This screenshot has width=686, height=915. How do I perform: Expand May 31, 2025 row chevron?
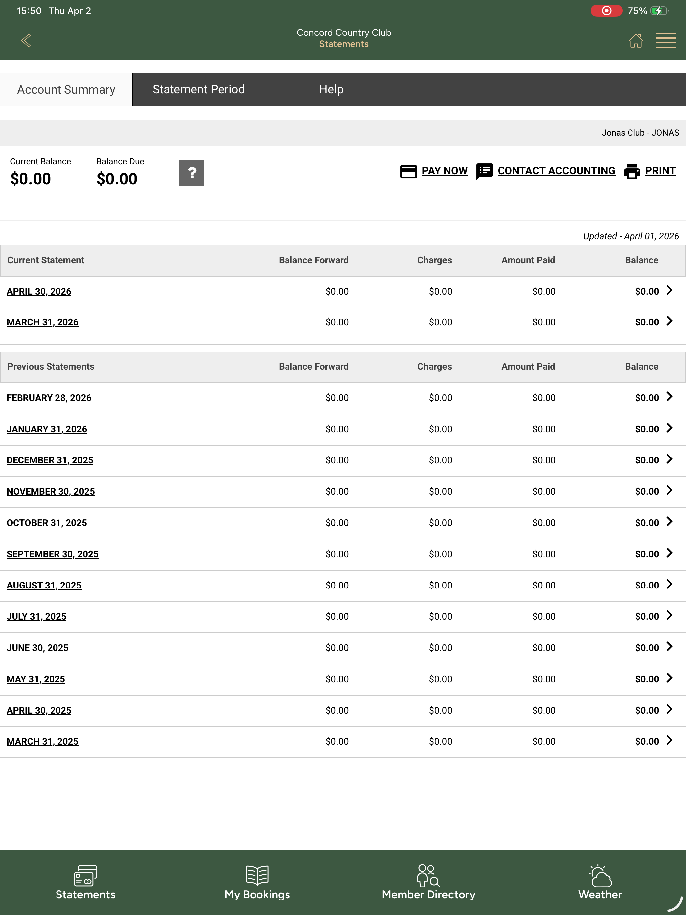tap(669, 678)
